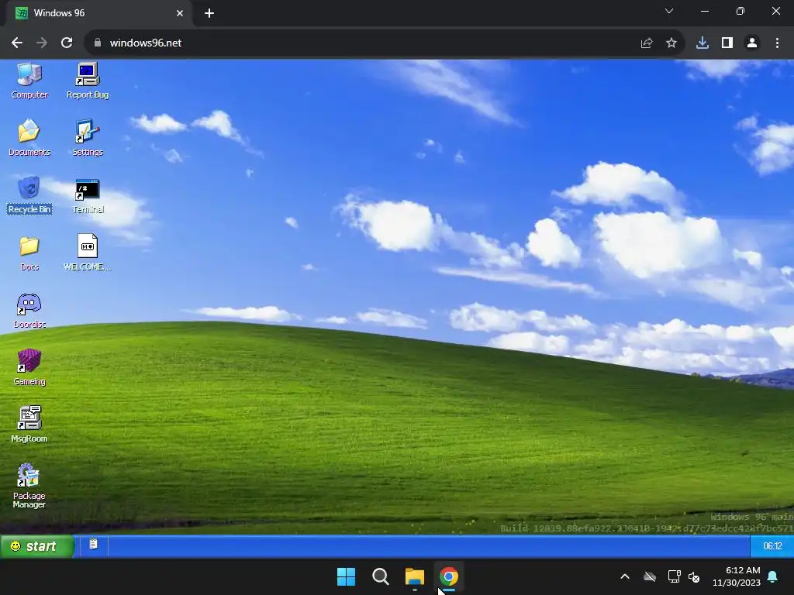
Task: Open the tab search dropdown chevron
Action: [669, 11]
